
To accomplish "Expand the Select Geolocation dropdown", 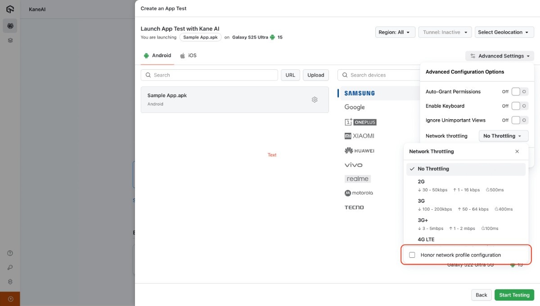I will click(504, 32).
